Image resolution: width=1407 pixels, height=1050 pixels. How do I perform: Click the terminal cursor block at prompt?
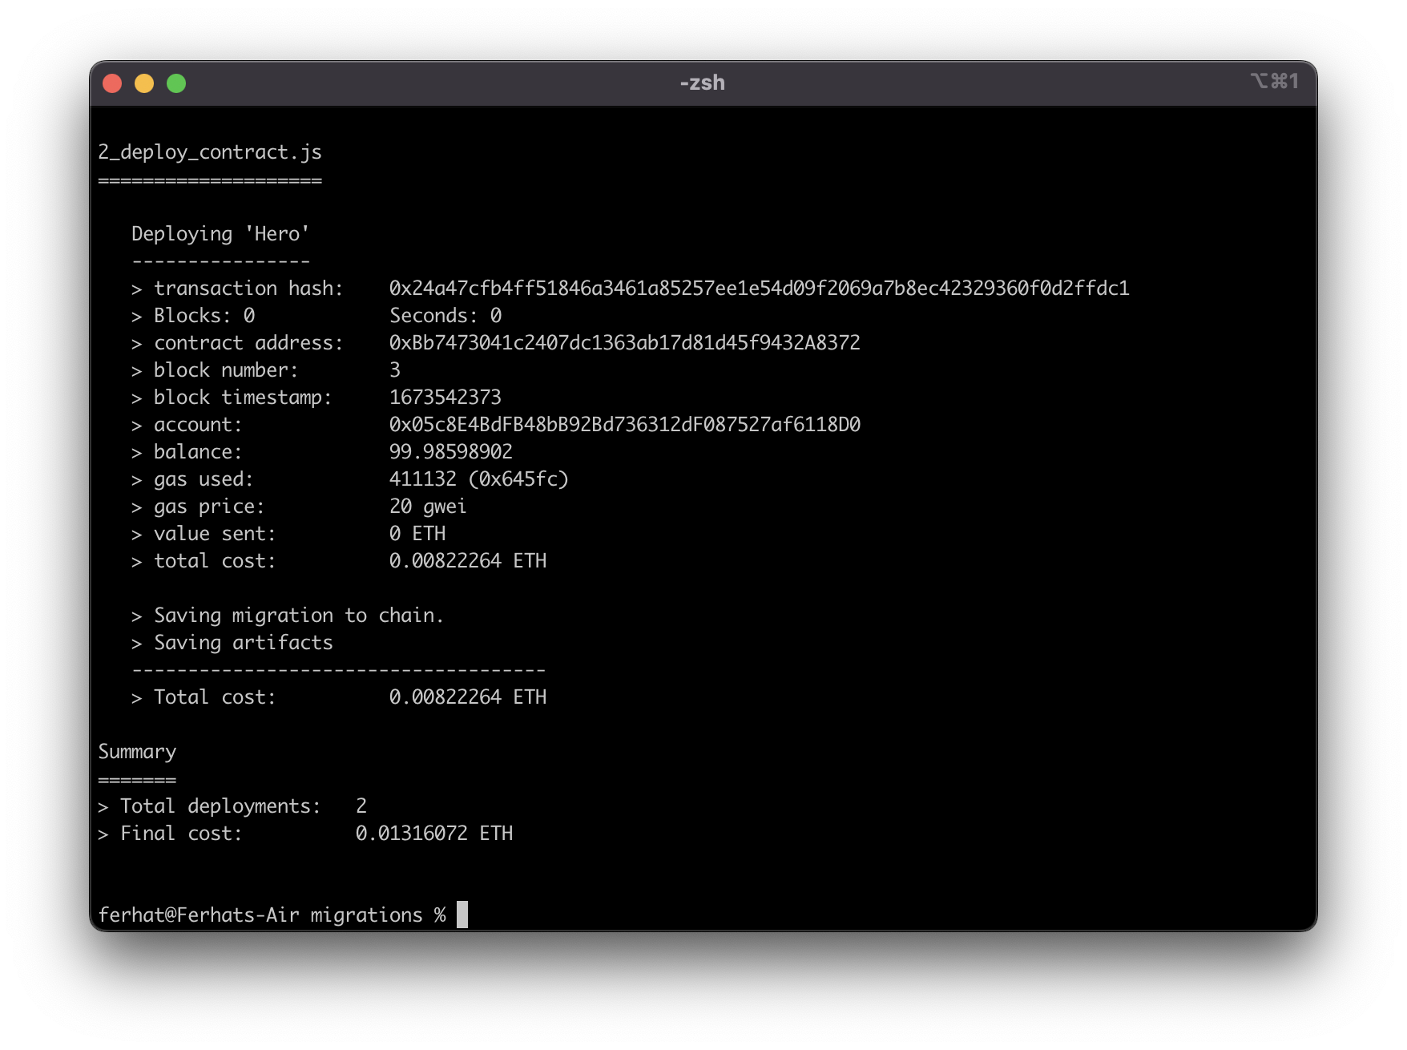click(x=462, y=915)
